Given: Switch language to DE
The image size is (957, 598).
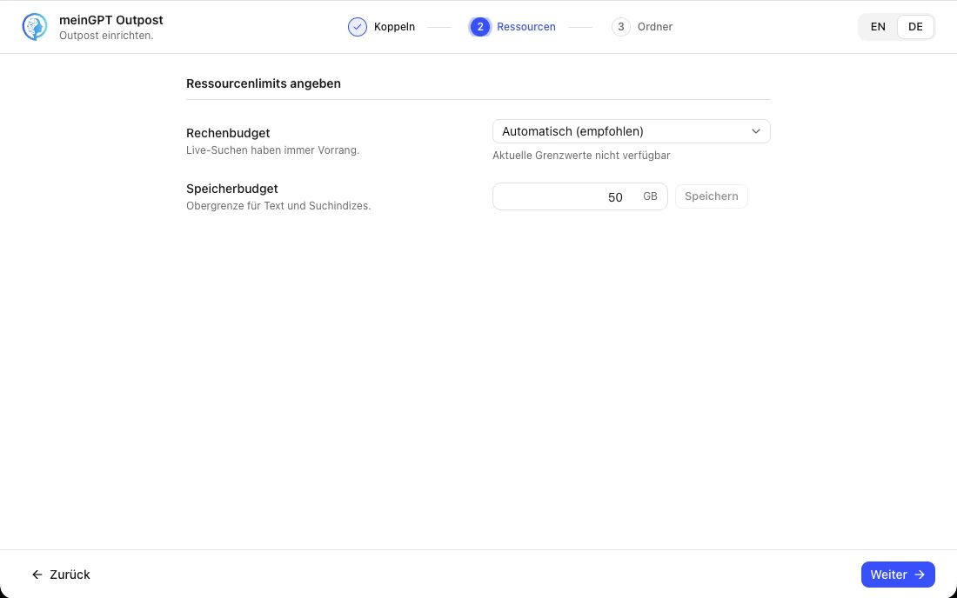Looking at the screenshot, I should coord(915,27).
